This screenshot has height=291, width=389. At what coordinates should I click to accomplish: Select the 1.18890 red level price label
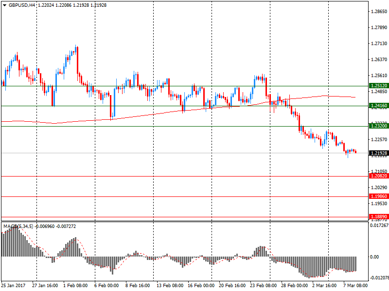[379, 217]
